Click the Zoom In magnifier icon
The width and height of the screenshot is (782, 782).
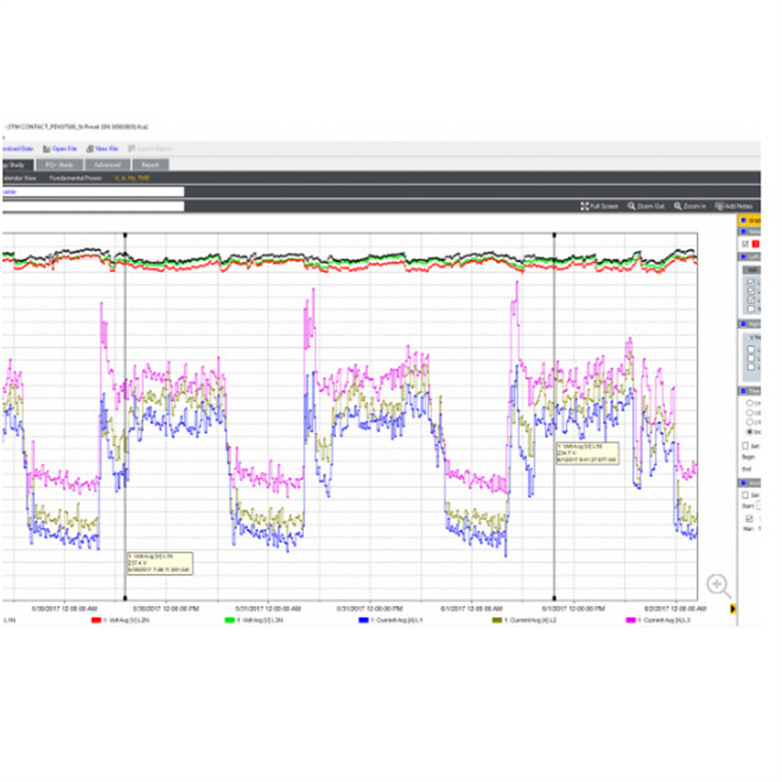[677, 206]
